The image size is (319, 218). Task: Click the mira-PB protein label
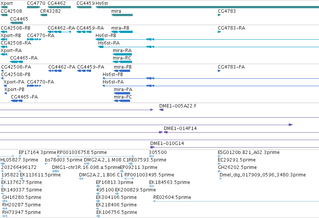click(123, 67)
